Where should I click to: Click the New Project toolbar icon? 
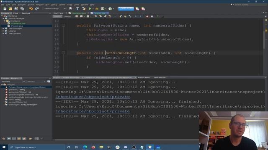(10, 9)
